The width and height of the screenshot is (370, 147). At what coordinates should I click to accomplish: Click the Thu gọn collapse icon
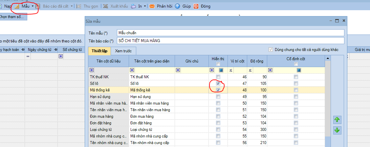tap(79, 6)
